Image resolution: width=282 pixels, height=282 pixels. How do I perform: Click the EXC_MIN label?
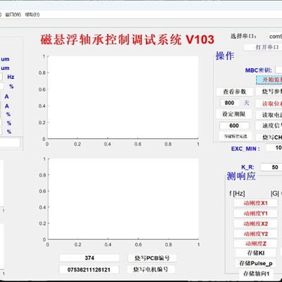coord(245,149)
